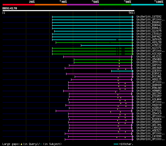This screenshot has height=146, width=166.
Task: Select the UniRef100_B3RVC1 label
Action: click(149, 74)
